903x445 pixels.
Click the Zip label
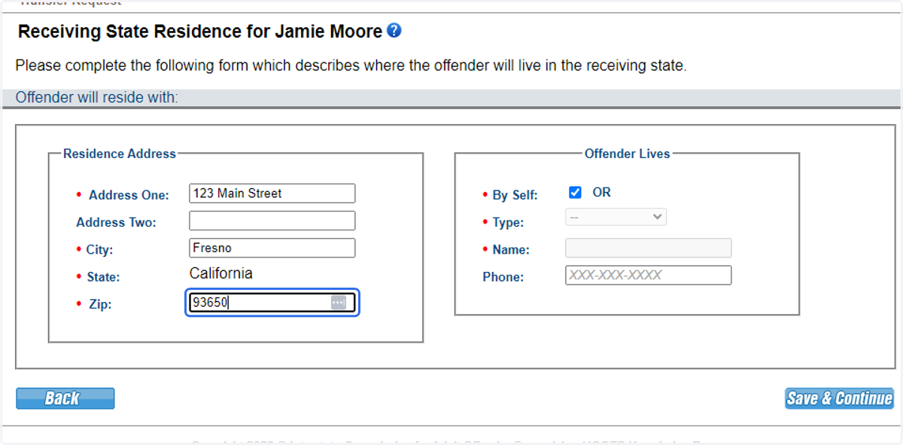[x=100, y=304]
